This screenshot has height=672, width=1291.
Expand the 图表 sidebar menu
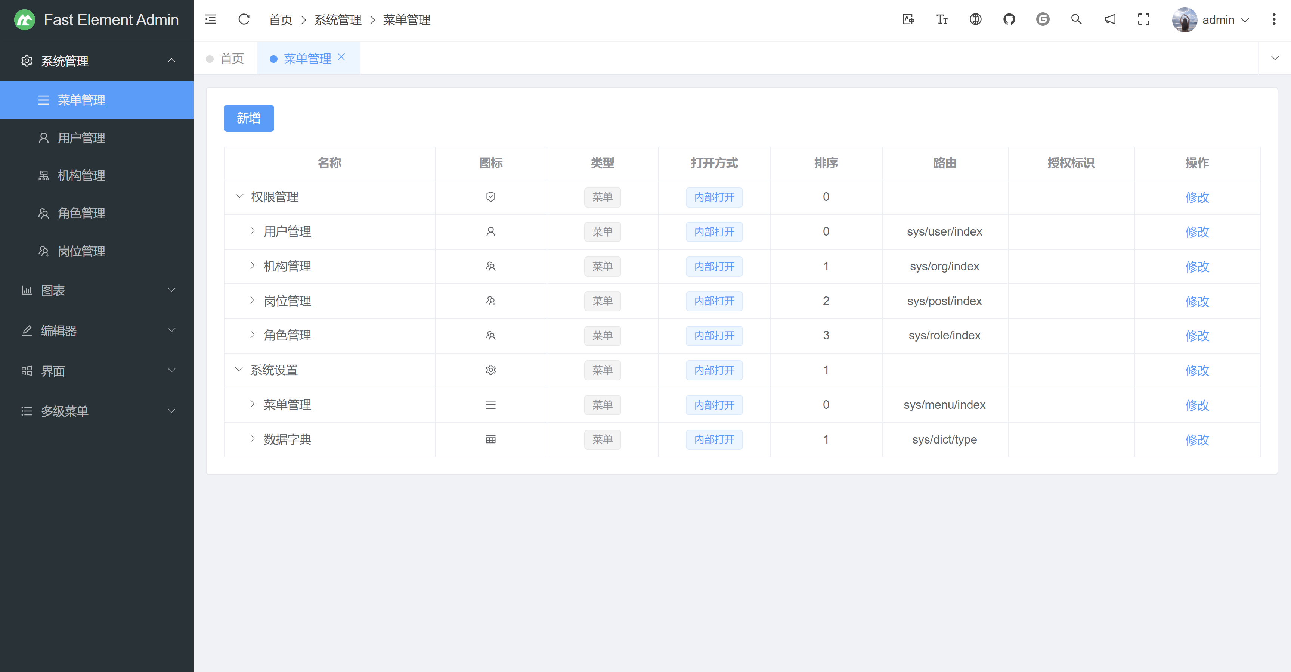[x=97, y=290]
